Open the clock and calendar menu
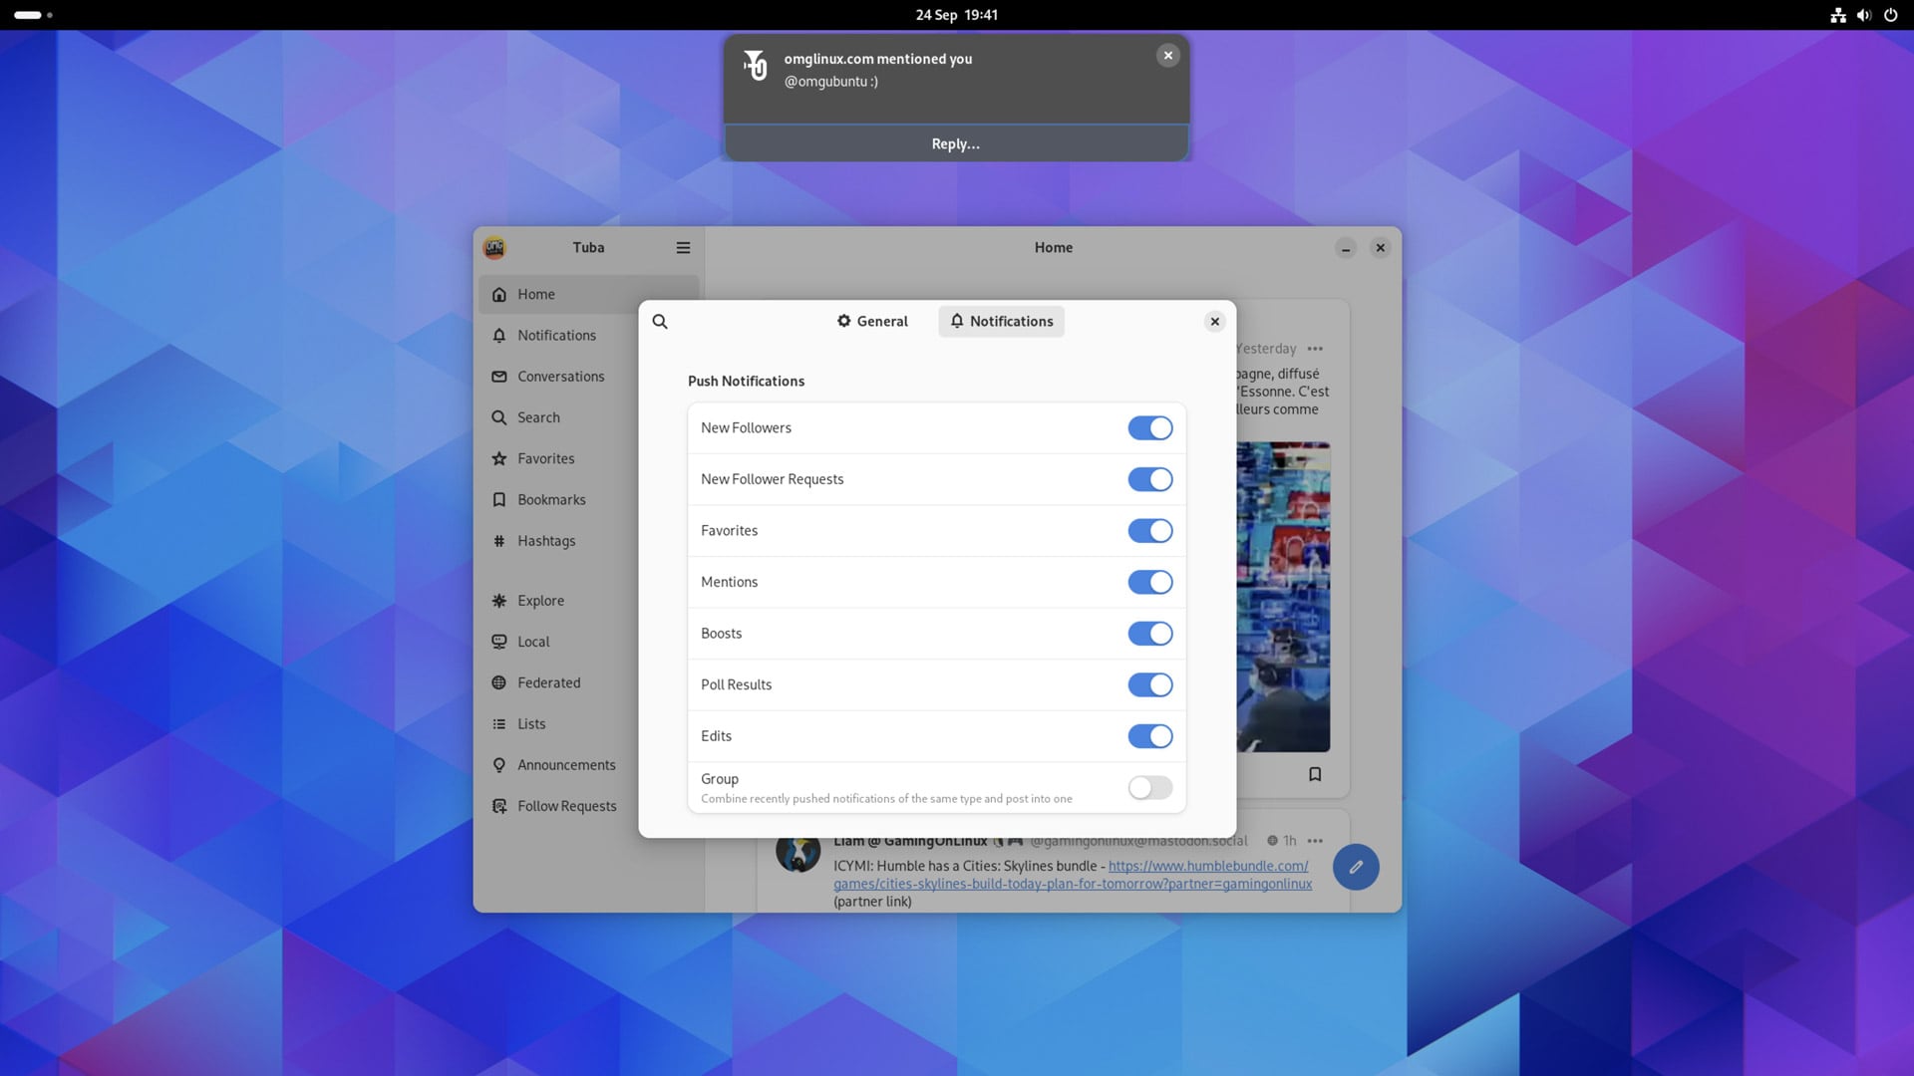1914x1076 pixels. click(956, 14)
